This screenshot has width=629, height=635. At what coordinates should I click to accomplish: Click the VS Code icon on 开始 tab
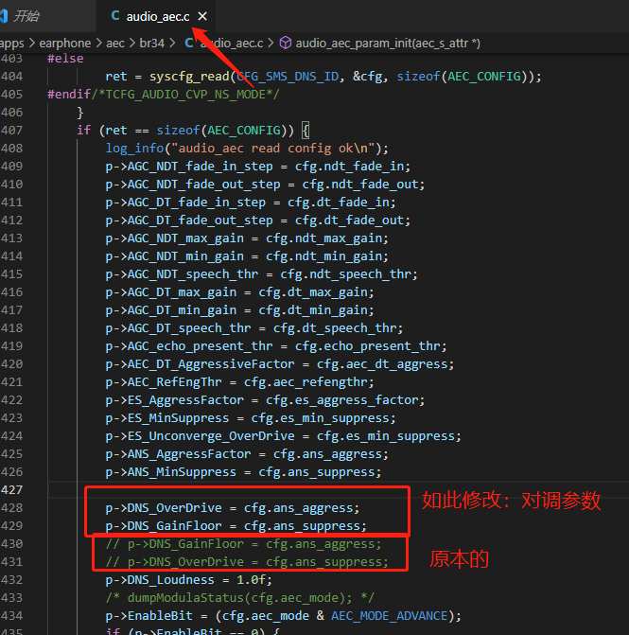click(x=4, y=16)
